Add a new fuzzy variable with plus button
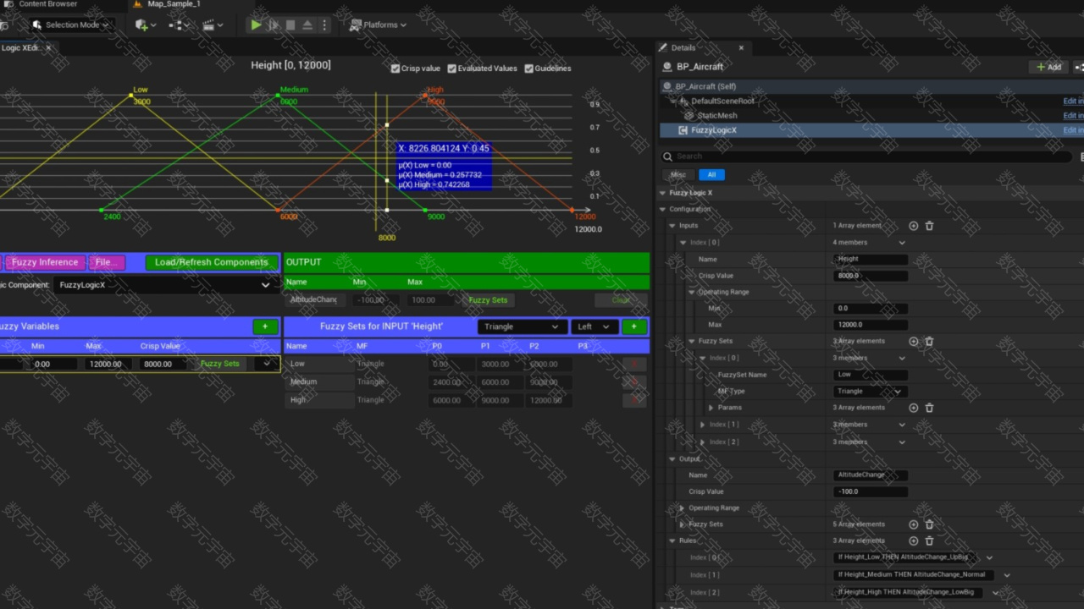 coord(265,326)
